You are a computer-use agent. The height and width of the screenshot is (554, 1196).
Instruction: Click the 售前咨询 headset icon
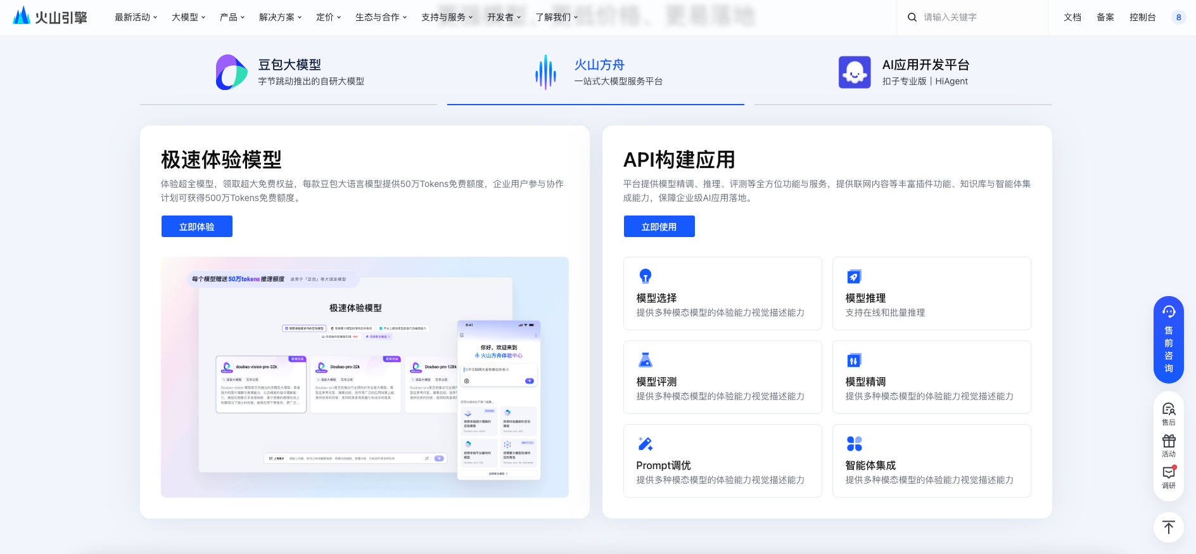click(1169, 312)
